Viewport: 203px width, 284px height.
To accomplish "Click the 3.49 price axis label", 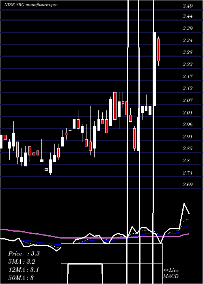I will (x=188, y=6).
